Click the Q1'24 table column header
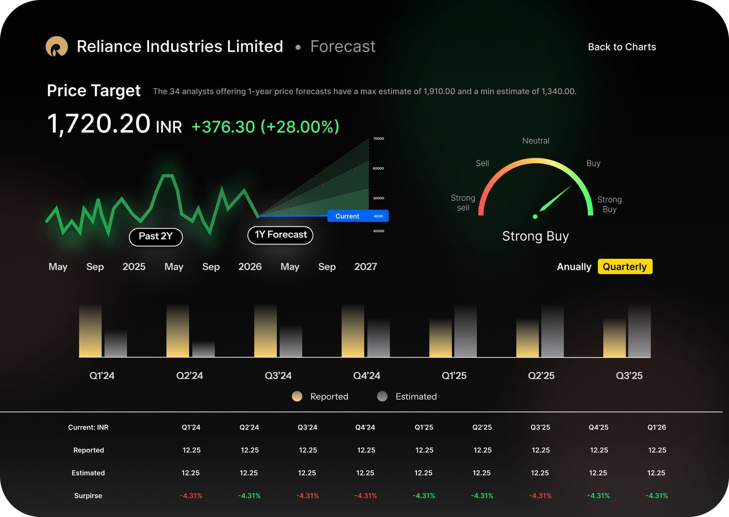 (x=191, y=427)
